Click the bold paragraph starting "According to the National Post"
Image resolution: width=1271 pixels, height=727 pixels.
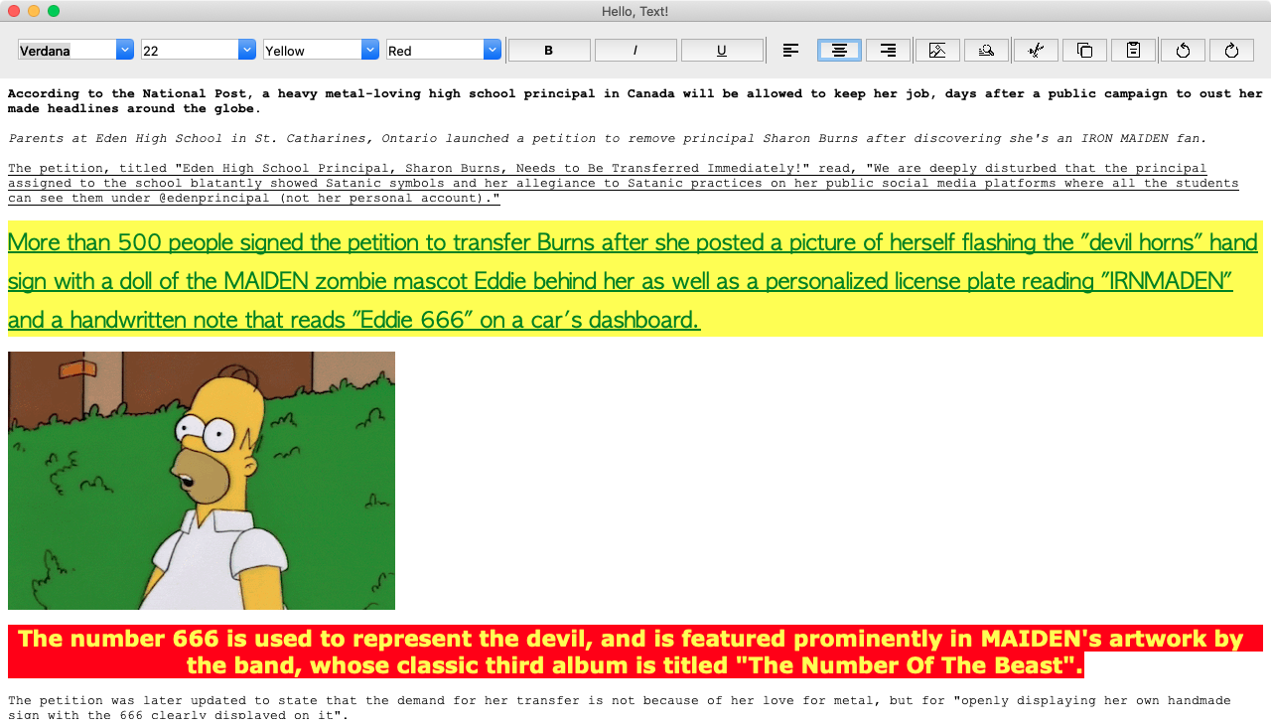pyautogui.click(x=635, y=101)
